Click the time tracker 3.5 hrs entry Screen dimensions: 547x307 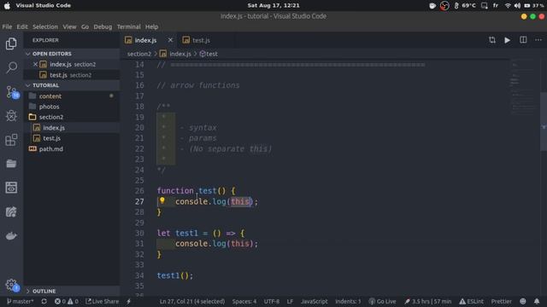(427, 301)
